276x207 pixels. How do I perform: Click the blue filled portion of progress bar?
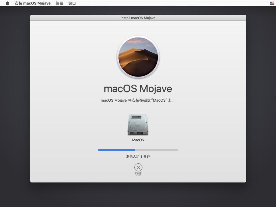coord(116,150)
